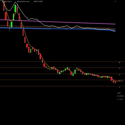The height and width of the screenshot is (125, 125).
Task: Click the price axis label '8'
Action: pos(119,62)
